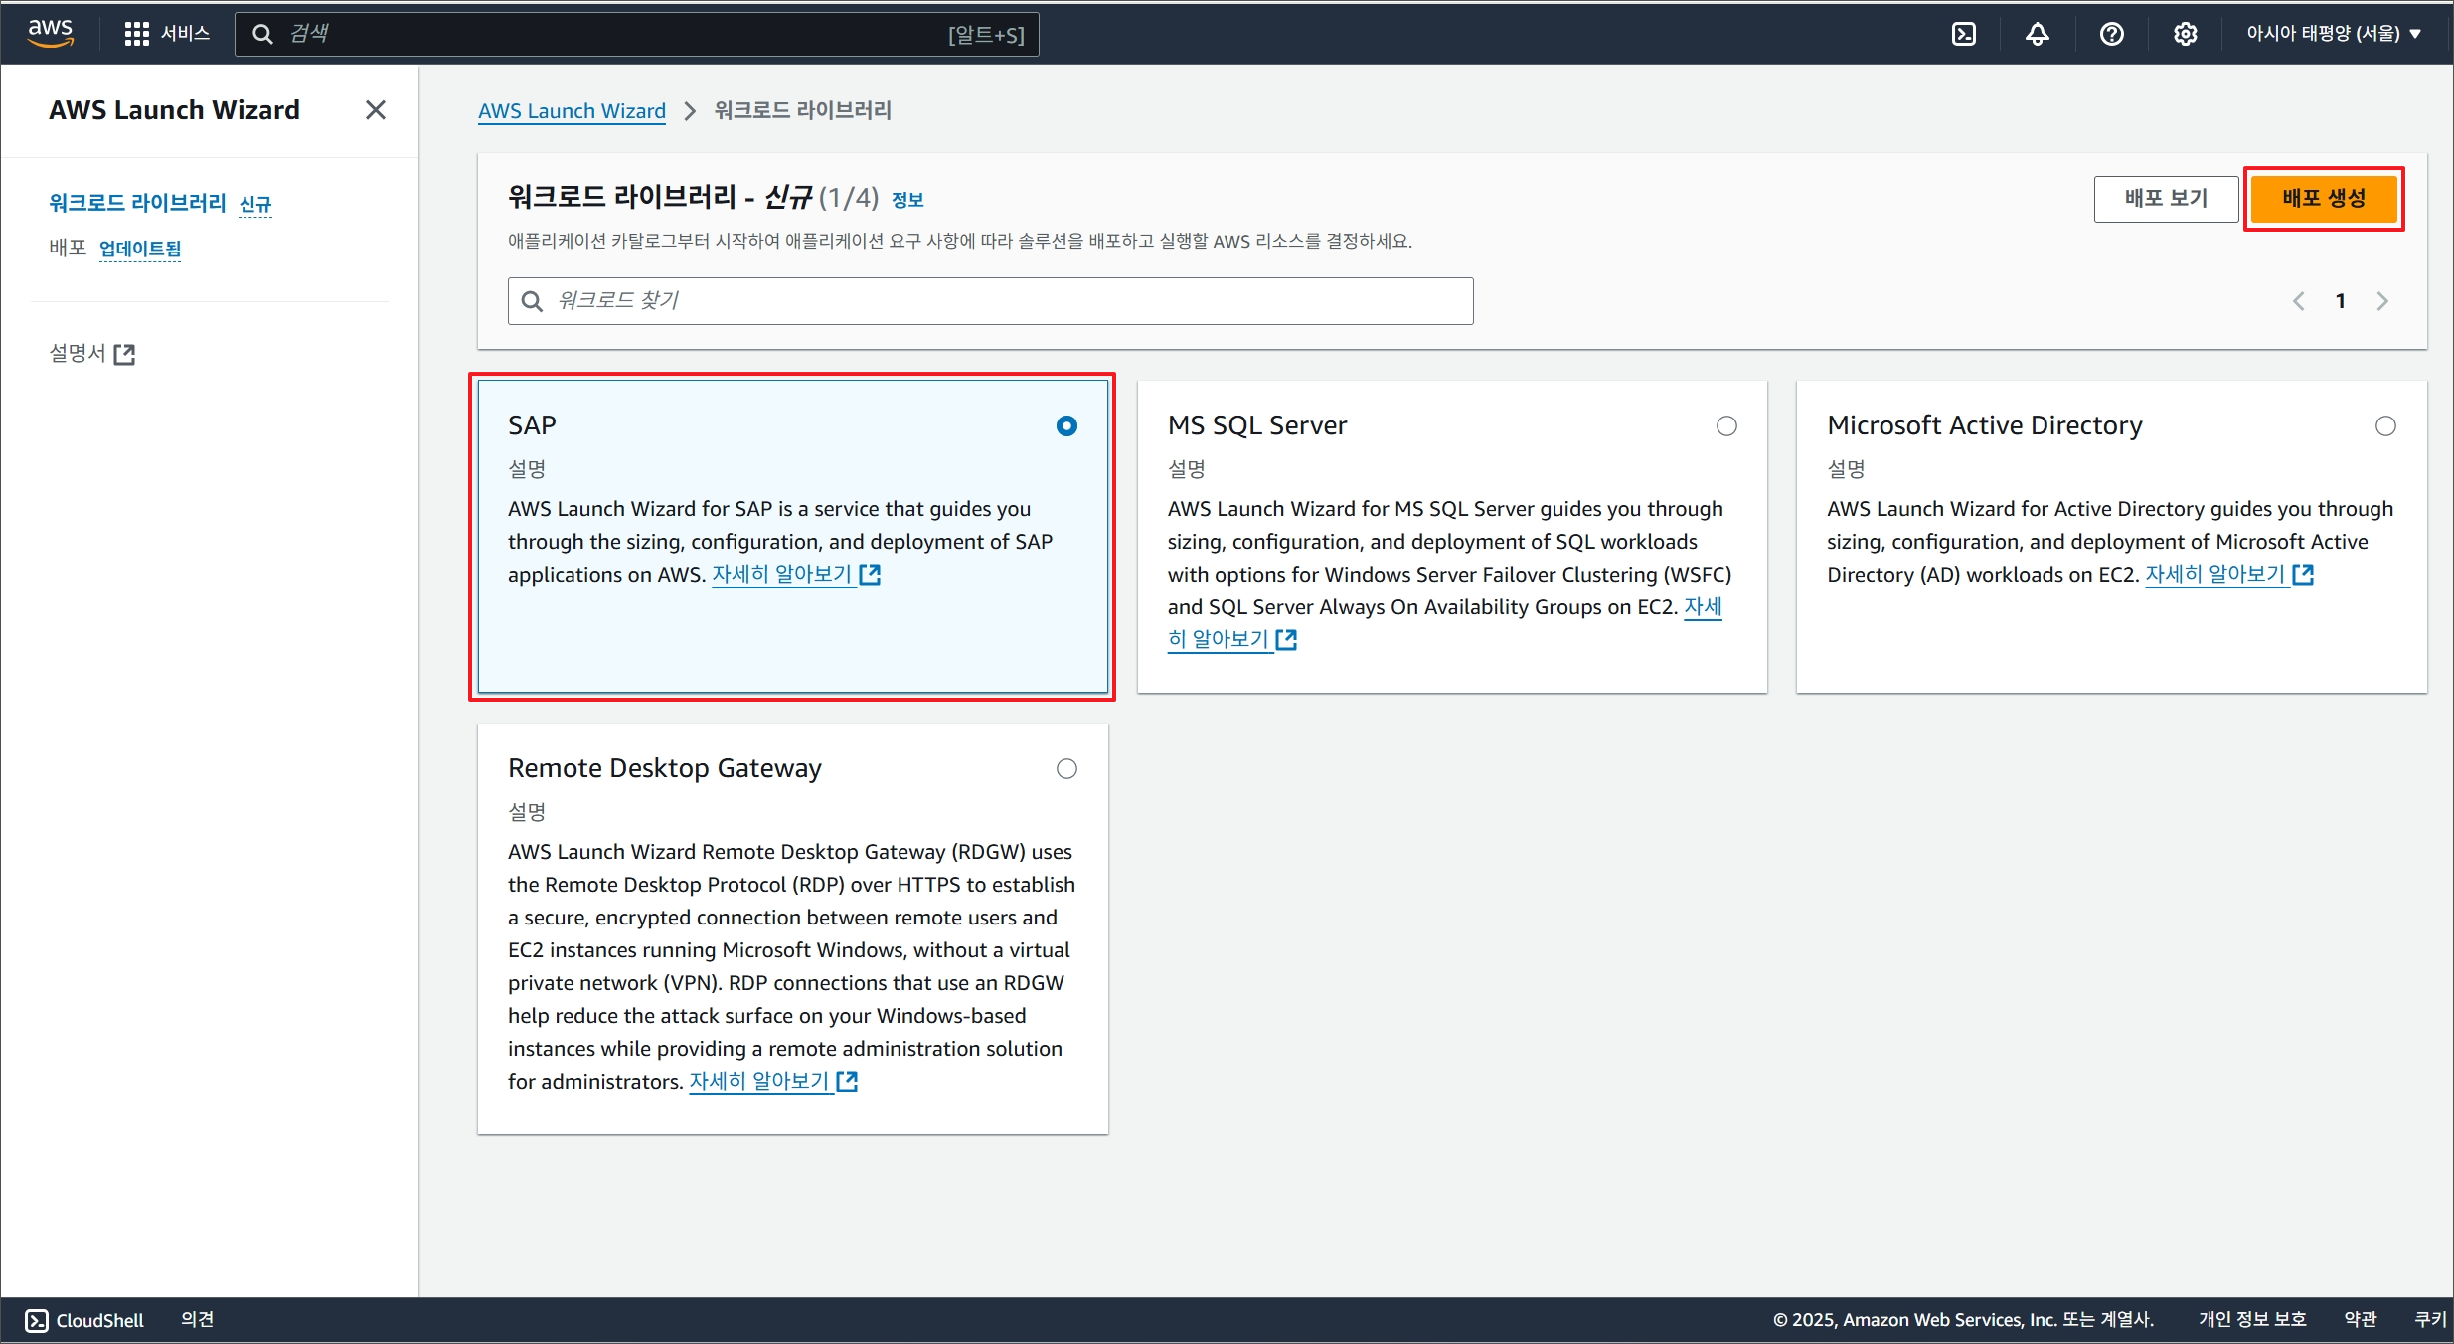This screenshot has width=2454, height=1344.
Task: Open 약관 footer link
Action: click(x=2361, y=1319)
